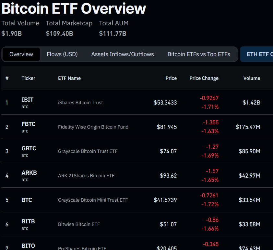Switch to the Overview tab
The height and width of the screenshot is (250, 273).
[x=21, y=54]
